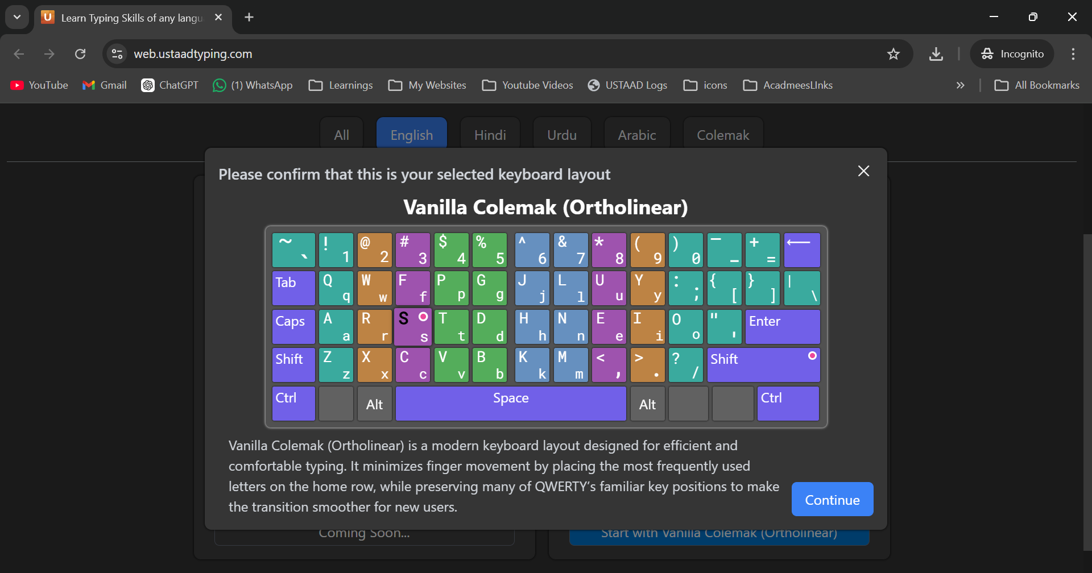Open the YouTube bookmark
Screen dimensions: 1092x573
tap(39, 85)
